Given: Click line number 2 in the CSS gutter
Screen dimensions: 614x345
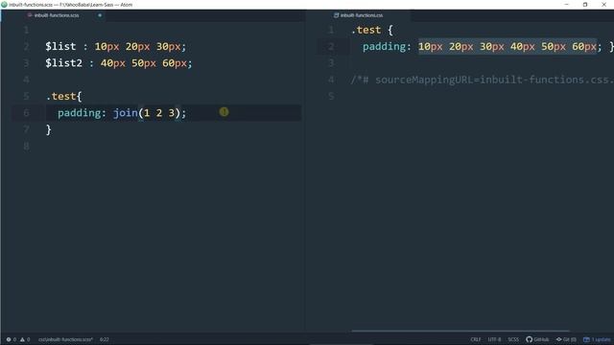Looking at the screenshot, I should pyautogui.click(x=331, y=47).
